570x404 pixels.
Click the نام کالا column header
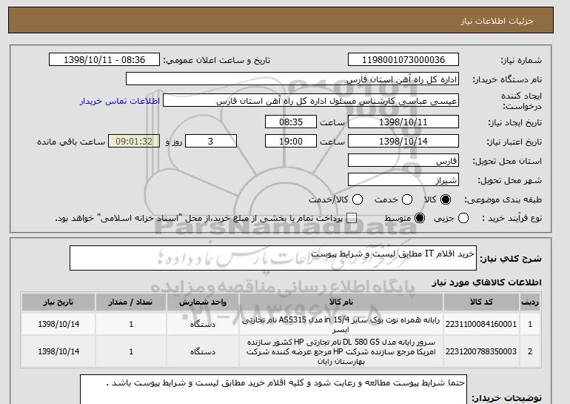(341, 302)
